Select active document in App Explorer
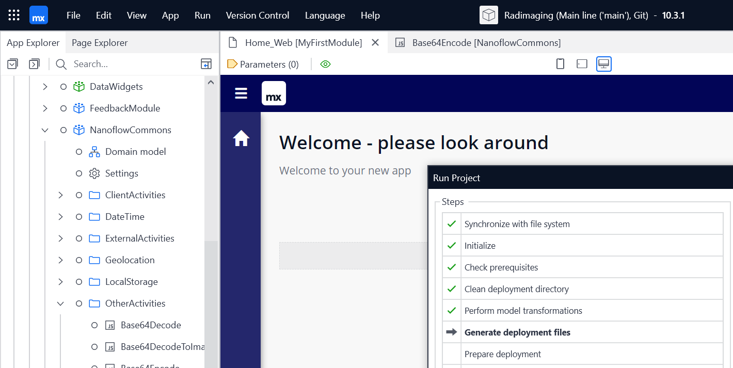733x368 pixels. click(x=206, y=64)
